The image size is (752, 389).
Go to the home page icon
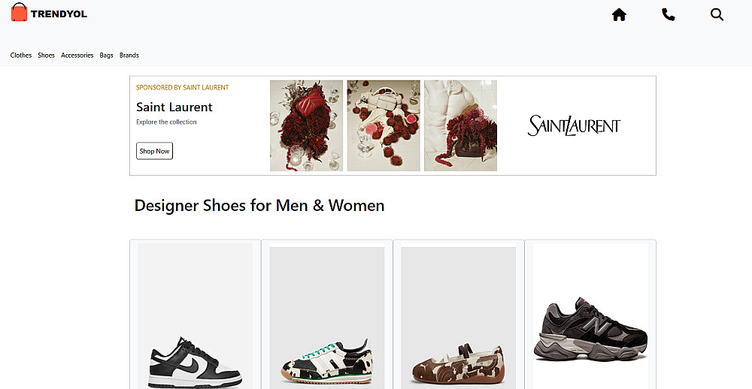619,14
